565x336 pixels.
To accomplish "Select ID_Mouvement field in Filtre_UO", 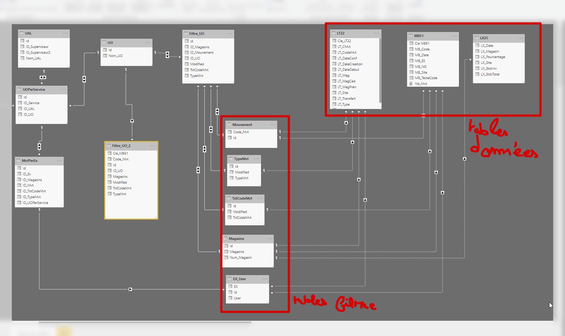I will click(x=202, y=53).
